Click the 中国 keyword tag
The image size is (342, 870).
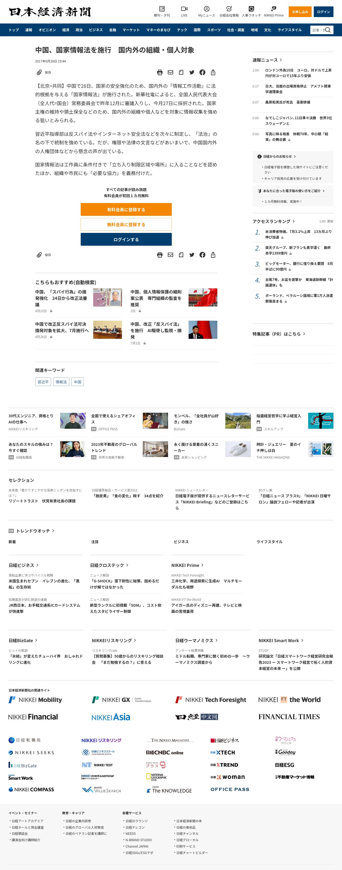pyautogui.click(x=78, y=382)
